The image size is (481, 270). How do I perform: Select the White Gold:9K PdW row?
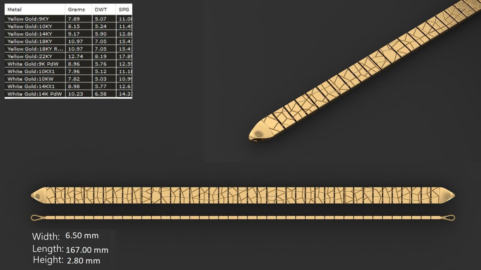click(33, 64)
